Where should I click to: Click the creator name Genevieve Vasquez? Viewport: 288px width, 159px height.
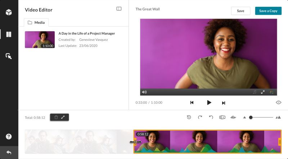coord(93,39)
